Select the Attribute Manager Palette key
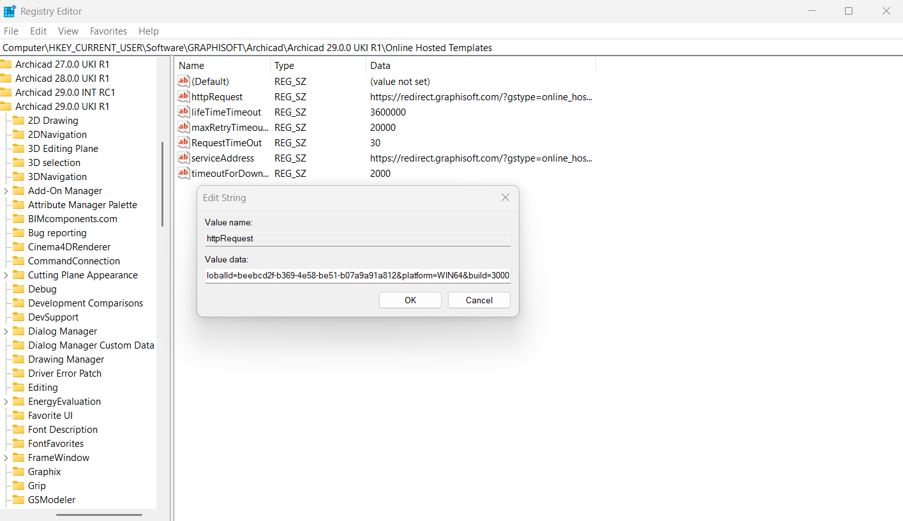903x521 pixels. click(x=82, y=204)
